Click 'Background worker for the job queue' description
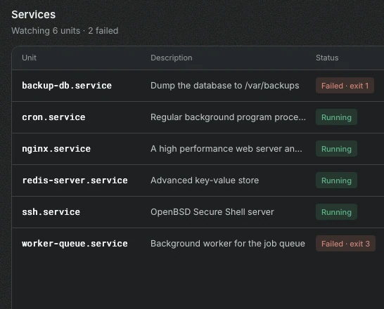 227,244
